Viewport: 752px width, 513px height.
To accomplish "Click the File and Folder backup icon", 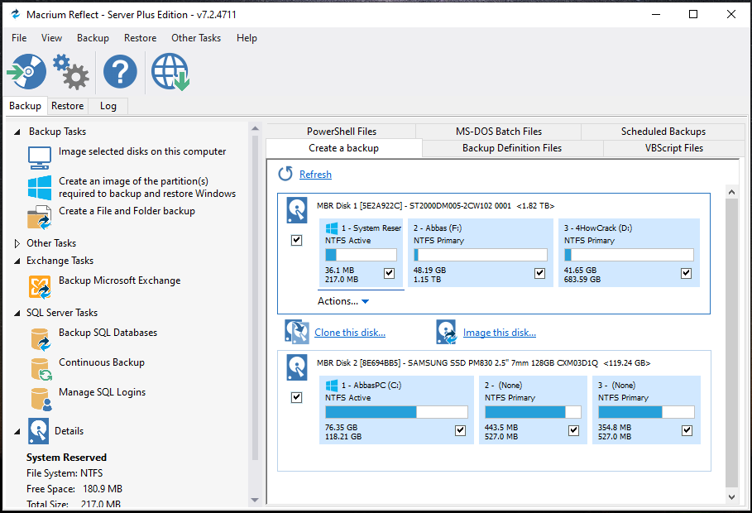I will [x=40, y=218].
